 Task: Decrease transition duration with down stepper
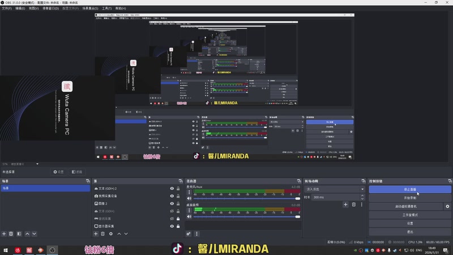point(362,199)
